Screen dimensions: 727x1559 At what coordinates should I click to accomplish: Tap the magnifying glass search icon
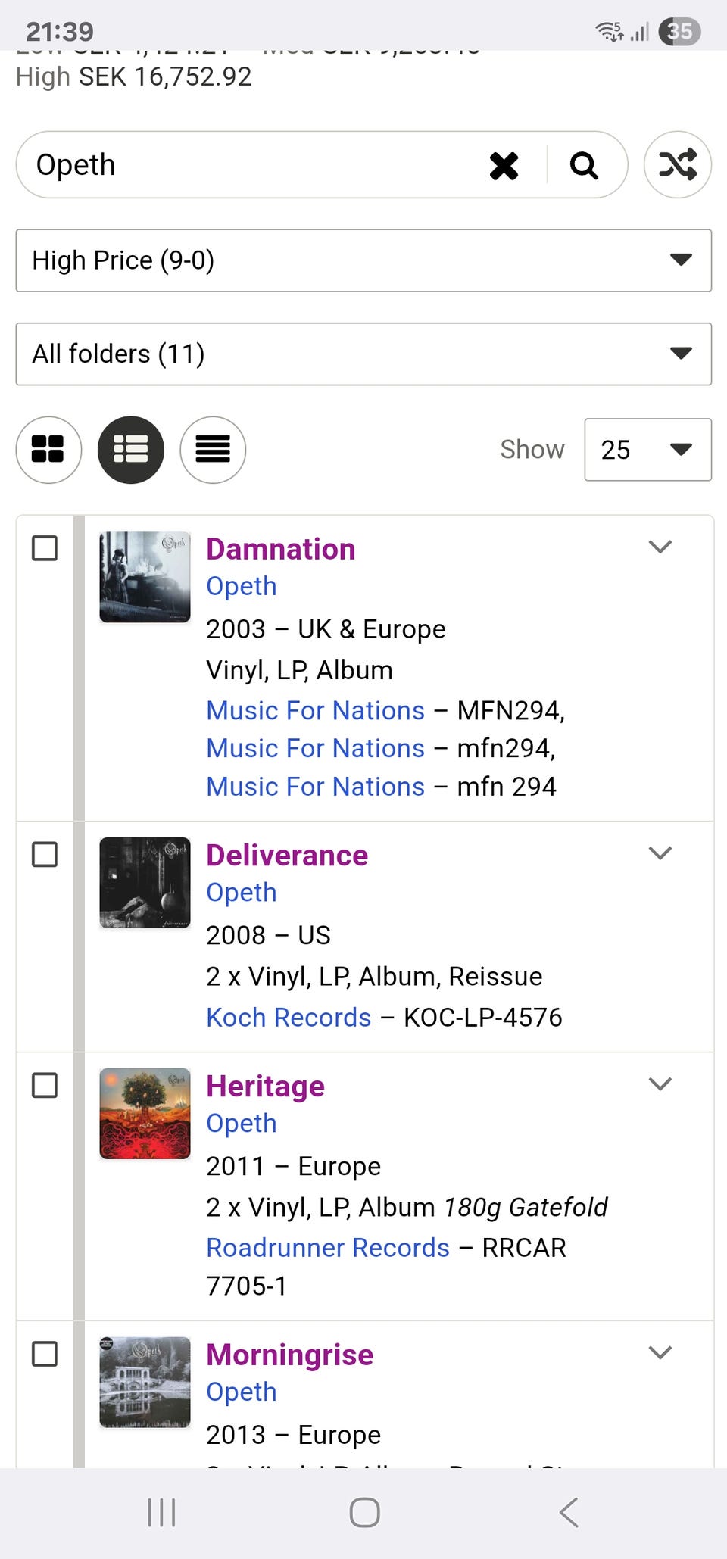pos(584,166)
